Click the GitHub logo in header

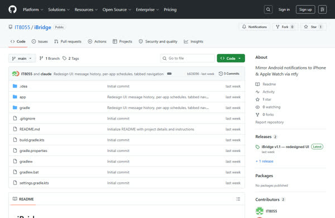(13, 10)
